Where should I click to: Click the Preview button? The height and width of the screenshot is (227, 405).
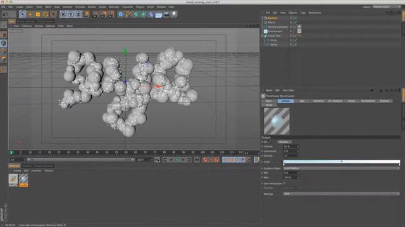point(284,142)
